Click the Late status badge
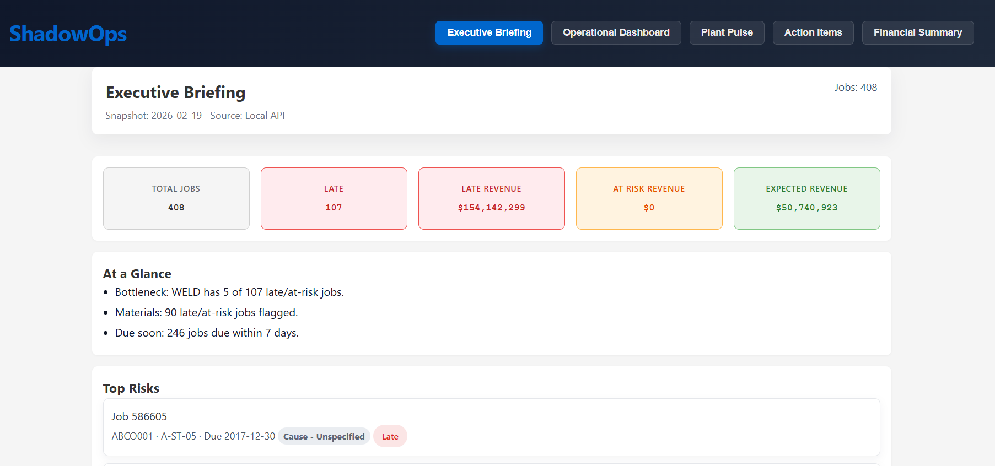Viewport: 995px width, 466px height. pos(390,436)
